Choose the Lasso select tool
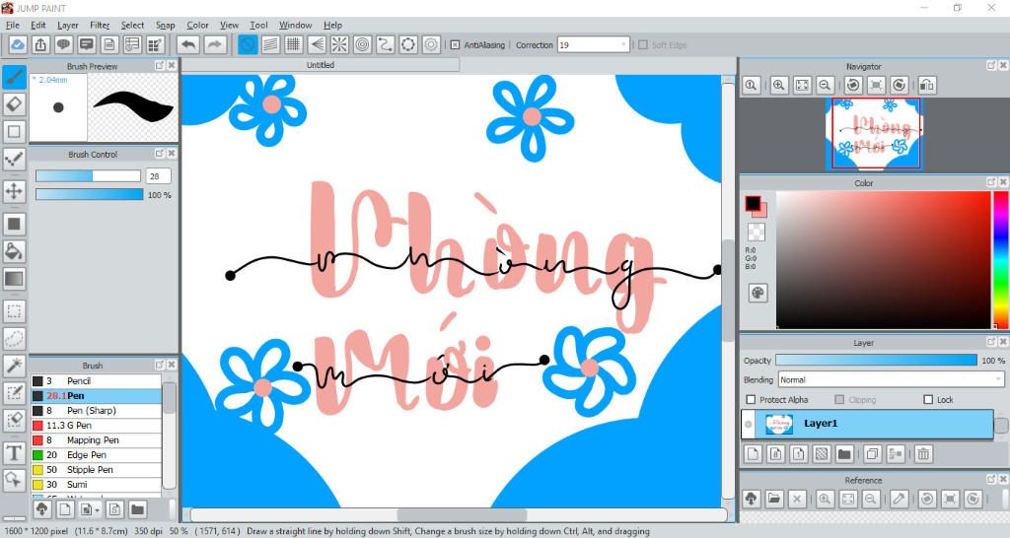 14,338
